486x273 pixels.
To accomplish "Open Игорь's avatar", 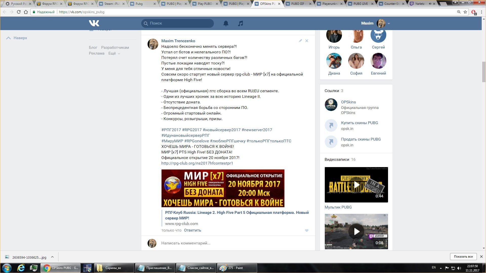I will coord(334,35).
